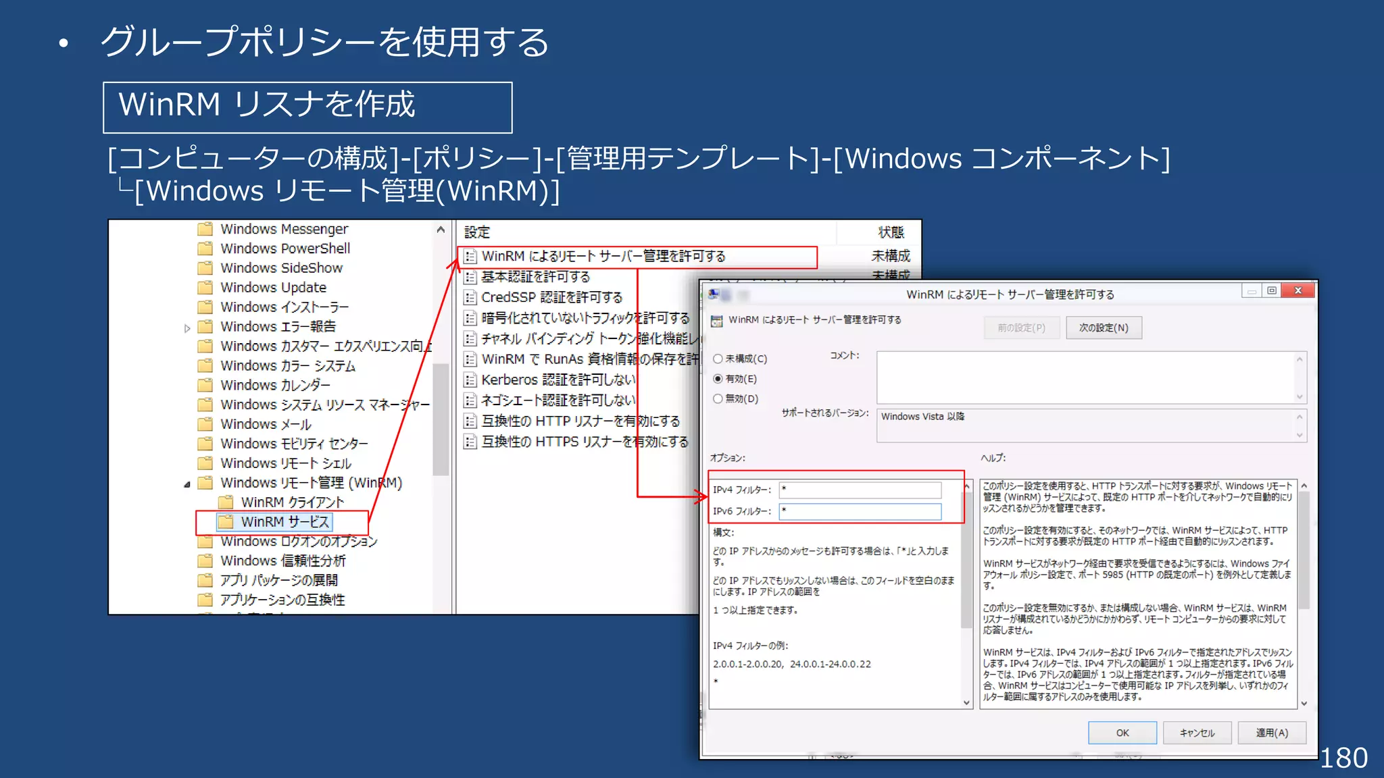The image size is (1384, 778).
Task: Click the policy icon beside 基本認証を許可する
Action: coord(470,277)
